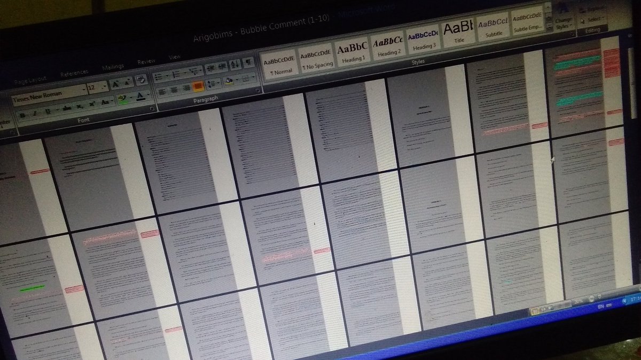Viewport: 641px width, 360px height.
Task: Open the Font Color dropdown arrow
Action: pos(148,94)
